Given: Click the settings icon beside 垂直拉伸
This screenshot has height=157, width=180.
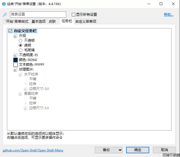Looking at the screenshot, I should tap(20, 94).
